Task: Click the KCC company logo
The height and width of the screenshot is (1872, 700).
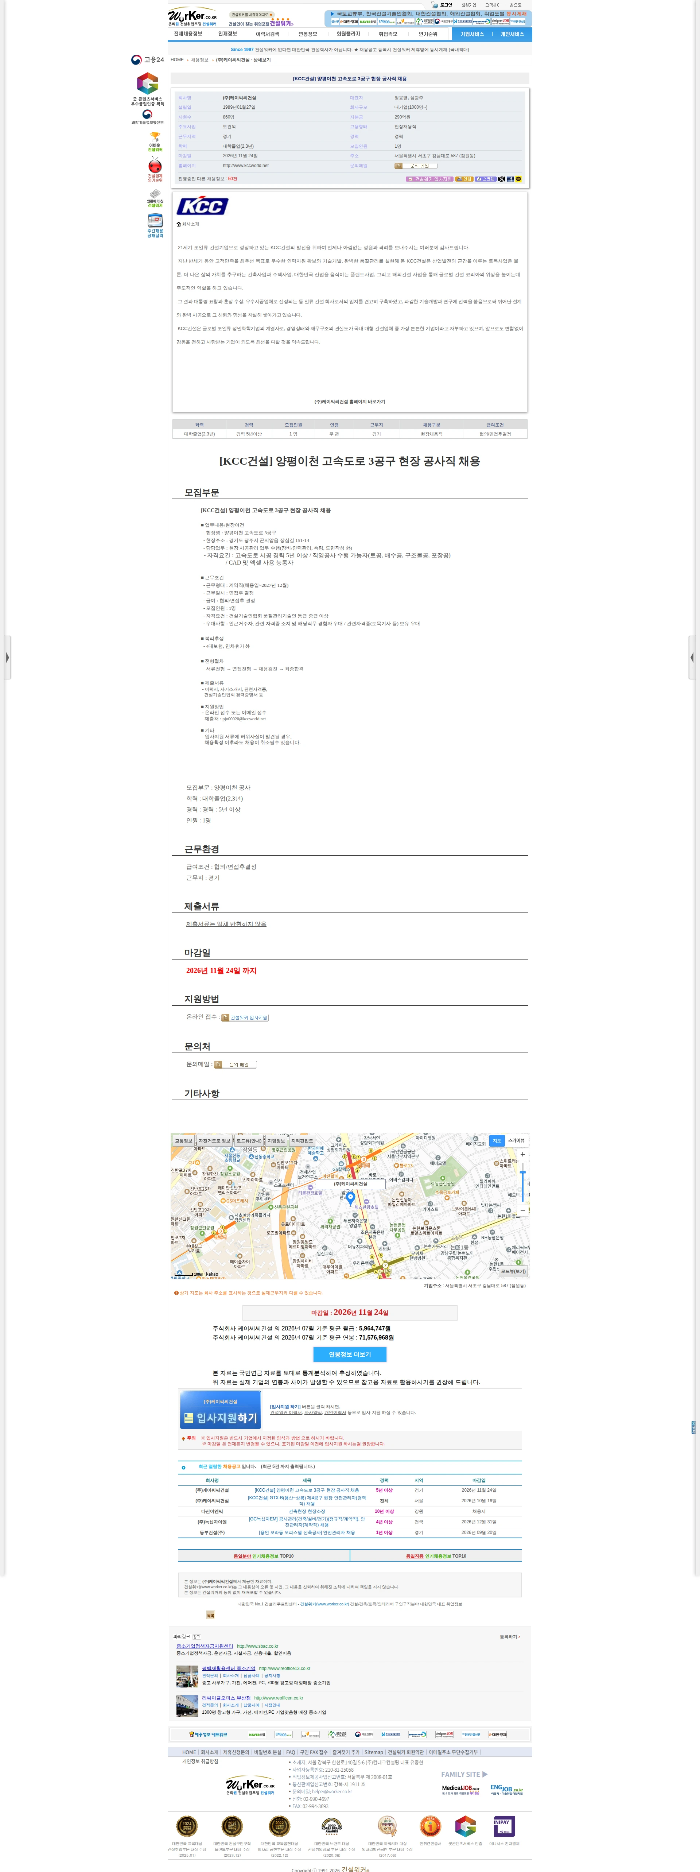Action: click(203, 206)
